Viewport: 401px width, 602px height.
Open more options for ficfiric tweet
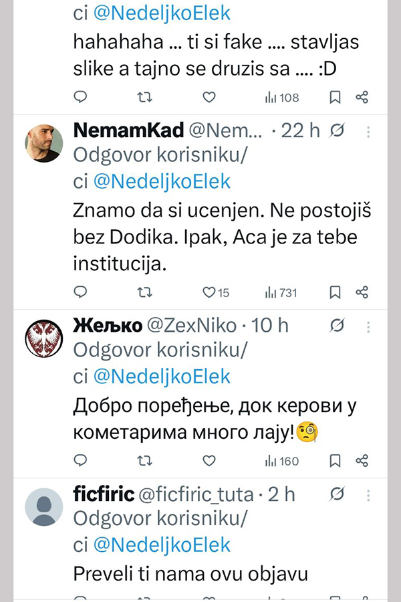tap(368, 495)
